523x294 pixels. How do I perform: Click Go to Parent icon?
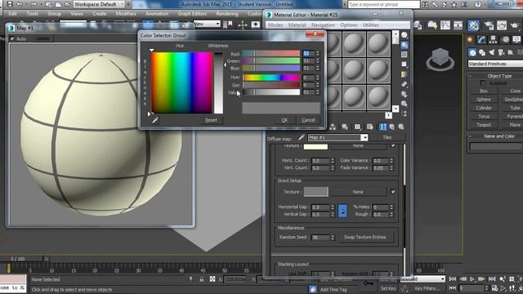[x=392, y=127]
